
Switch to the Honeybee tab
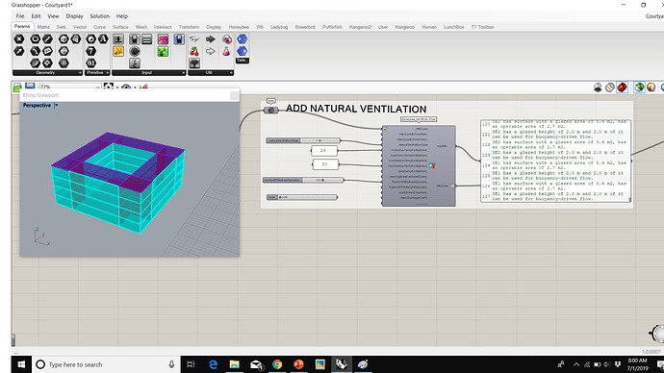pos(239,27)
